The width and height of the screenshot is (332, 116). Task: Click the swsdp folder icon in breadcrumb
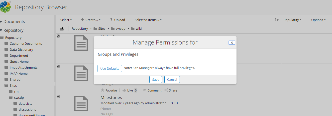(x=113, y=29)
